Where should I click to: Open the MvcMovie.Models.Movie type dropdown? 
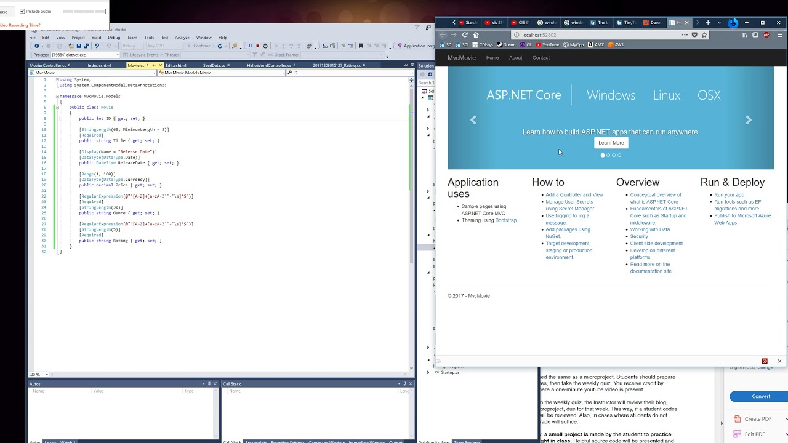click(220, 73)
